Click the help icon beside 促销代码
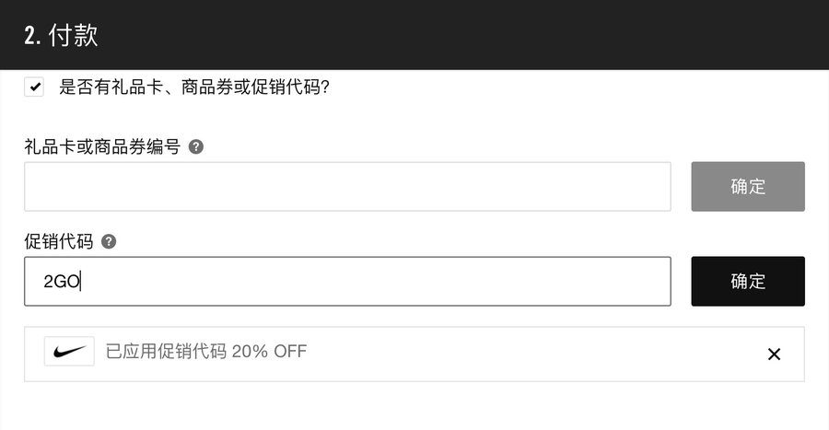 [109, 241]
